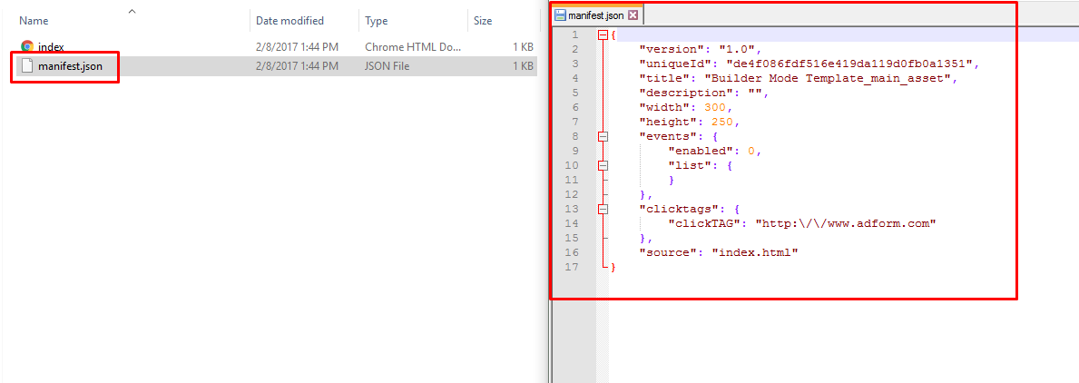Click line number 17 in the editor margin

coord(572,266)
